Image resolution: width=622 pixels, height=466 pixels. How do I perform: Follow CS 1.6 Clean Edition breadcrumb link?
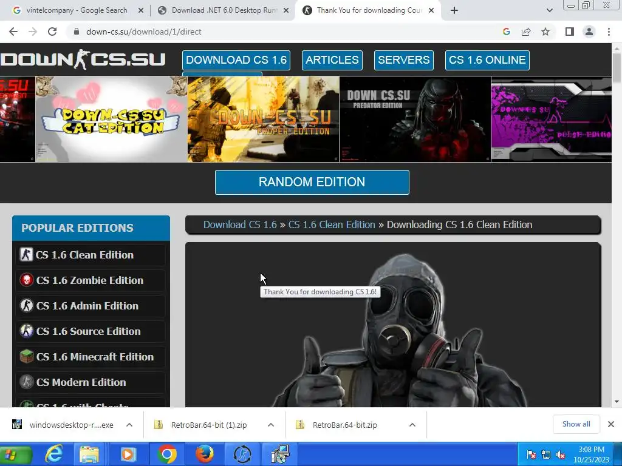(x=332, y=225)
